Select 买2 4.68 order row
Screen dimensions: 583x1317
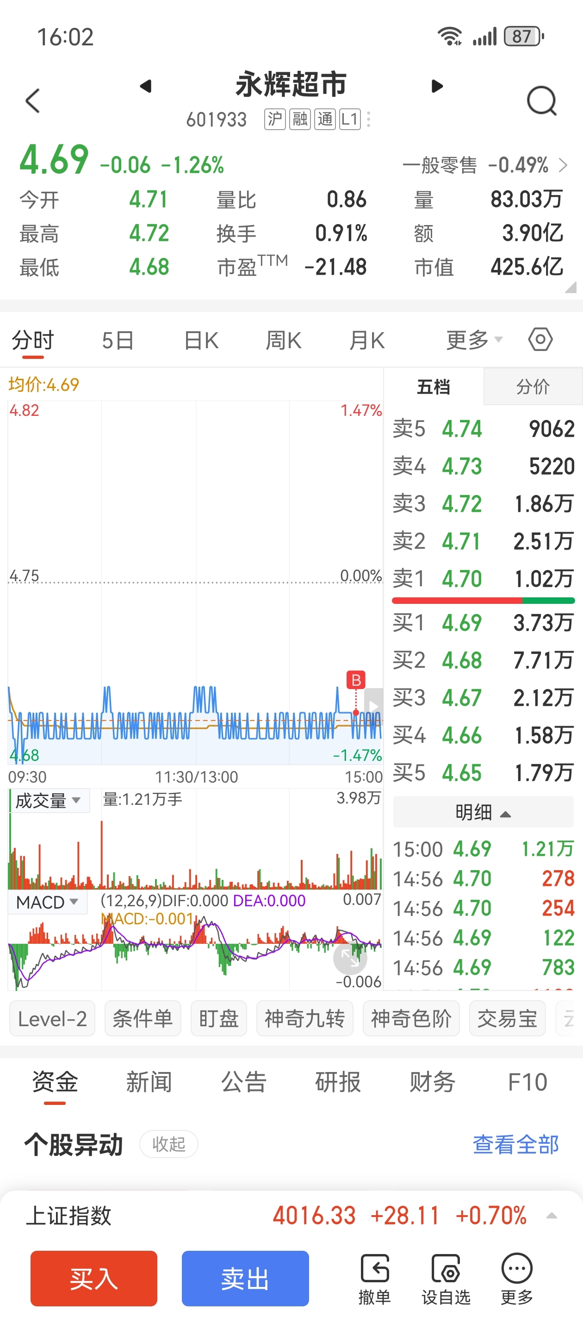tap(483, 660)
